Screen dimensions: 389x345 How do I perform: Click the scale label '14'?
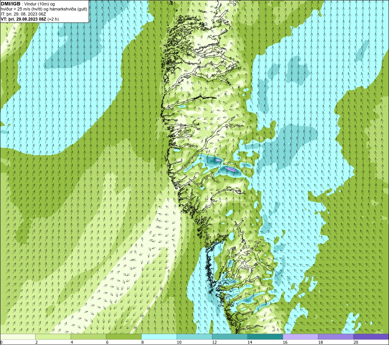coord(250,342)
